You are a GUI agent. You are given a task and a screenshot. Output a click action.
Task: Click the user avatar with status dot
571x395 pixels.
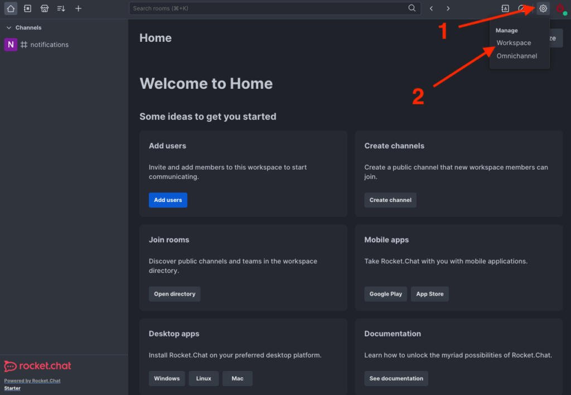tap(560, 8)
